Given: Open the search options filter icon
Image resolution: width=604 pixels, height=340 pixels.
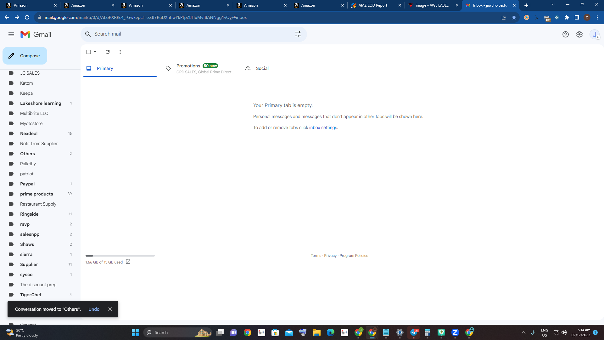Looking at the screenshot, I should (x=298, y=34).
